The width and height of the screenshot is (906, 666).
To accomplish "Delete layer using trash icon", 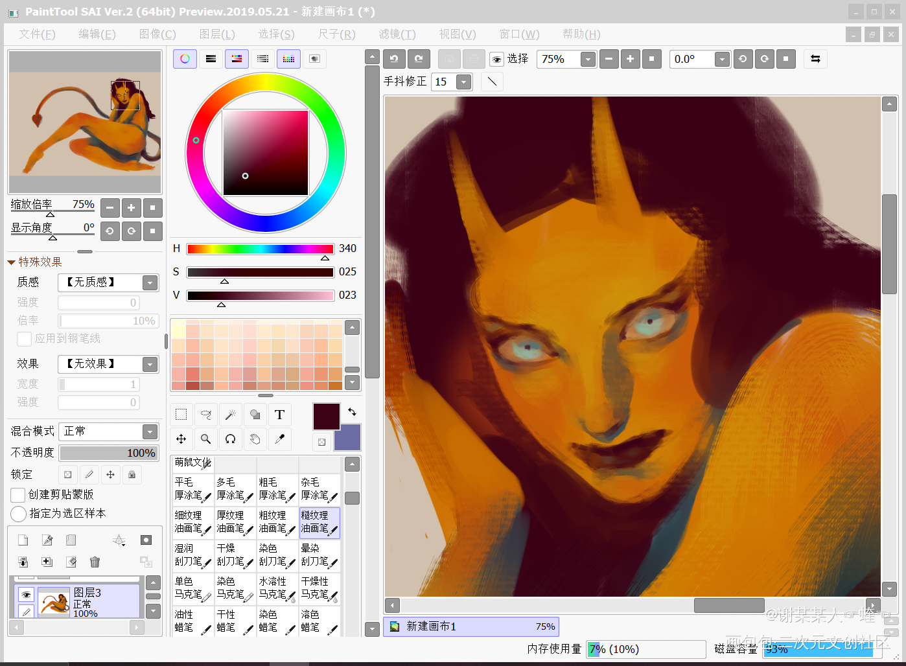I will coord(95,562).
